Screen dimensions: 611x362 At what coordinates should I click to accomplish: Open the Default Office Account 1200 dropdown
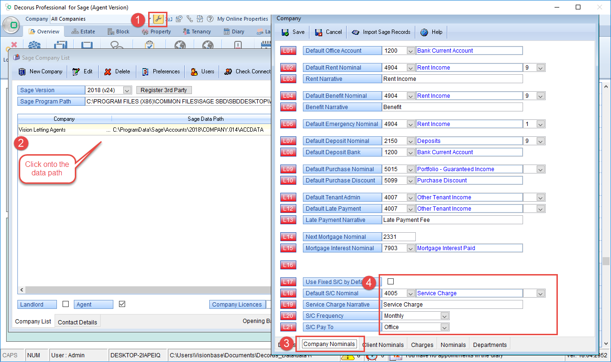(411, 51)
